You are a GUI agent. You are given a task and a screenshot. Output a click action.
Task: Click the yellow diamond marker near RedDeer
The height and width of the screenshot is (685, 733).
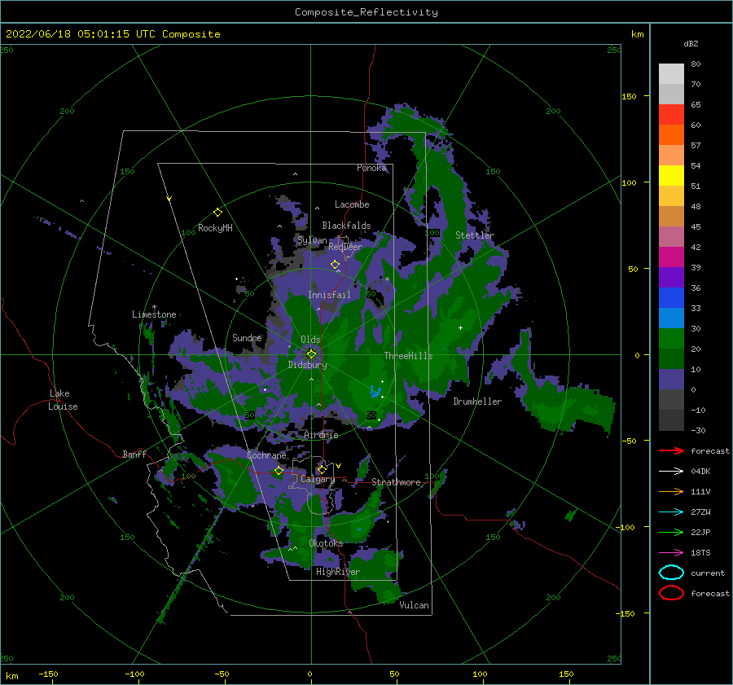(336, 265)
